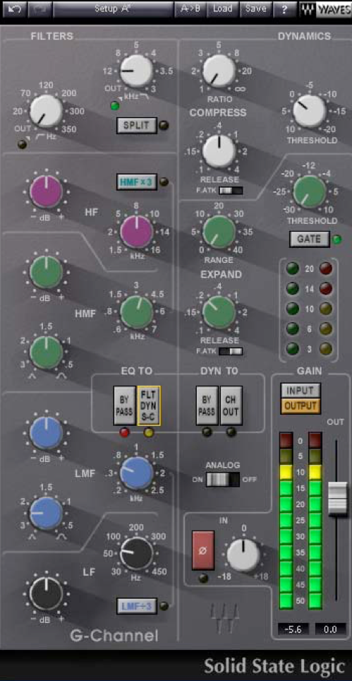This screenshot has height=681, width=352.
Task: Toggle EQ TO BY PASS button
Action: 125,405
